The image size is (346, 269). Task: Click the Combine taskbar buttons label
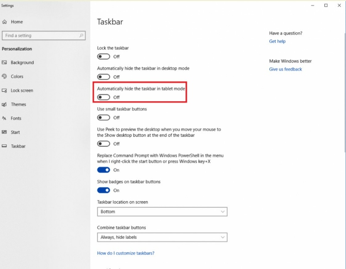[122, 227]
